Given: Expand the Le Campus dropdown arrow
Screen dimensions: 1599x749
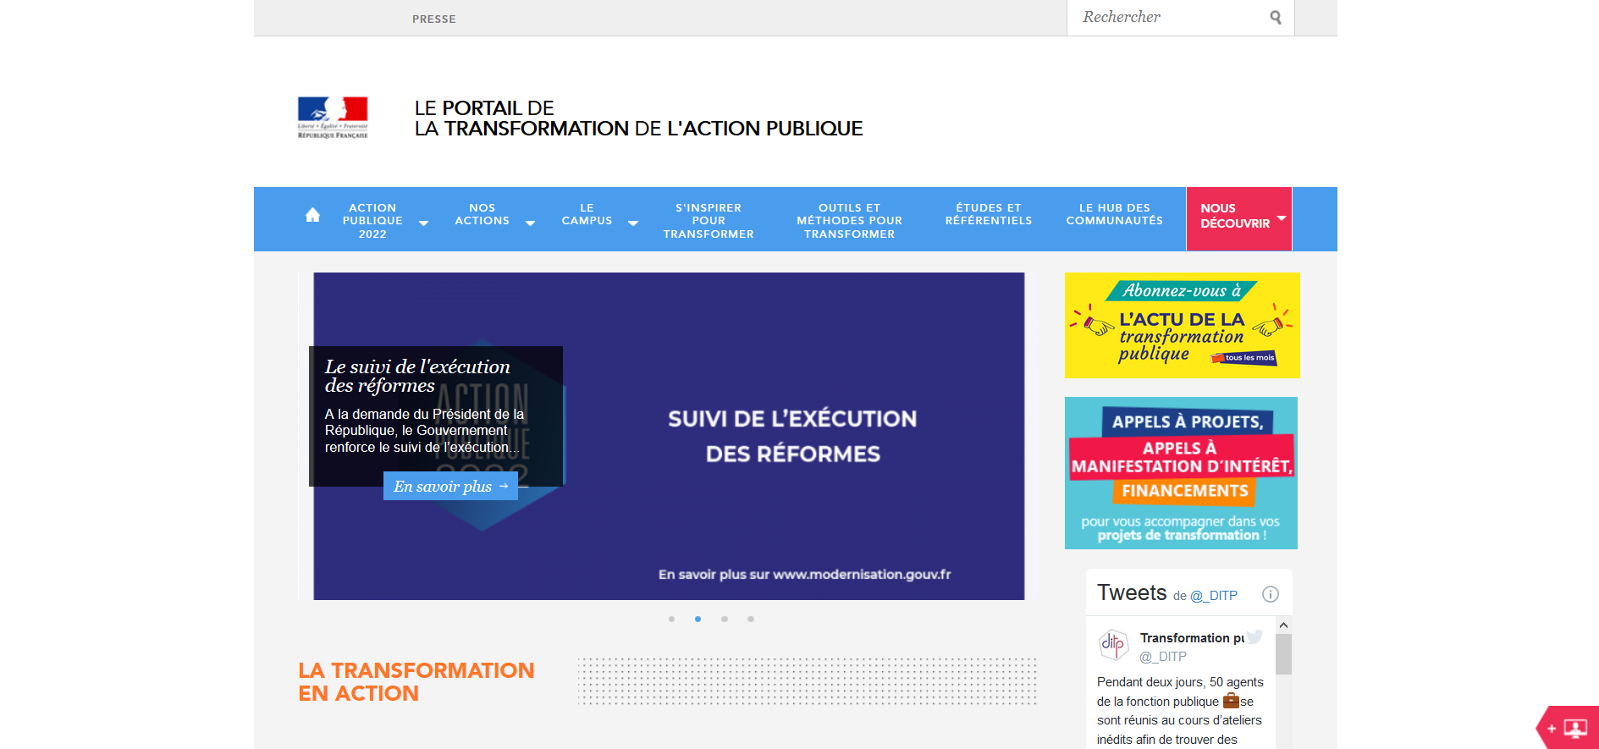Looking at the screenshot, I should tap(632, 223).
